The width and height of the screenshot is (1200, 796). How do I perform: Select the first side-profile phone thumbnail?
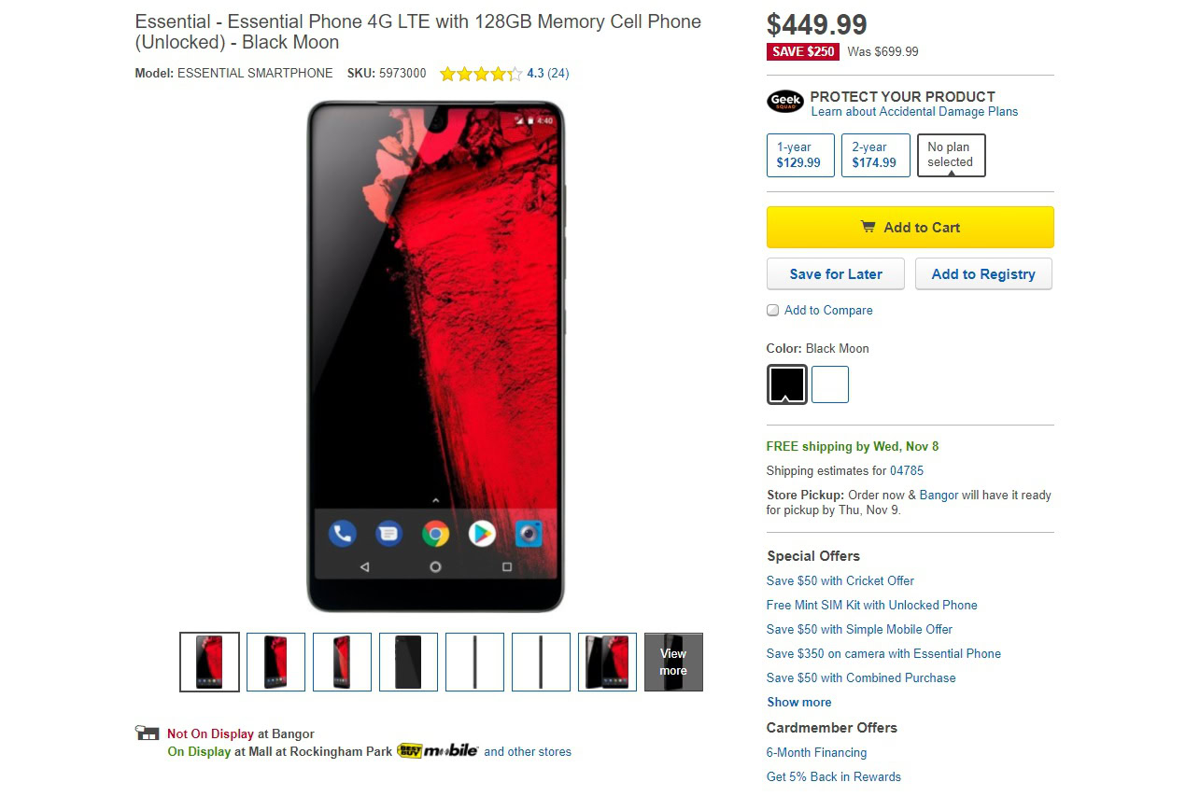click(x=474, y=662)
